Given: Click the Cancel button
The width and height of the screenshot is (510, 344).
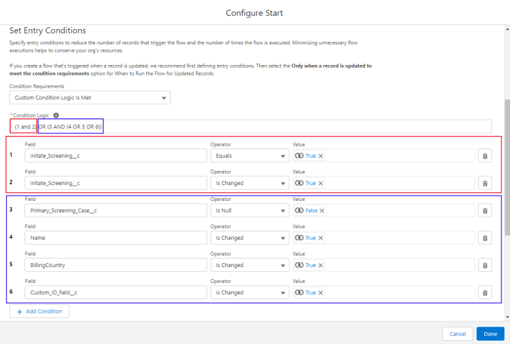Looking at the screenshot, I should 458,333.
